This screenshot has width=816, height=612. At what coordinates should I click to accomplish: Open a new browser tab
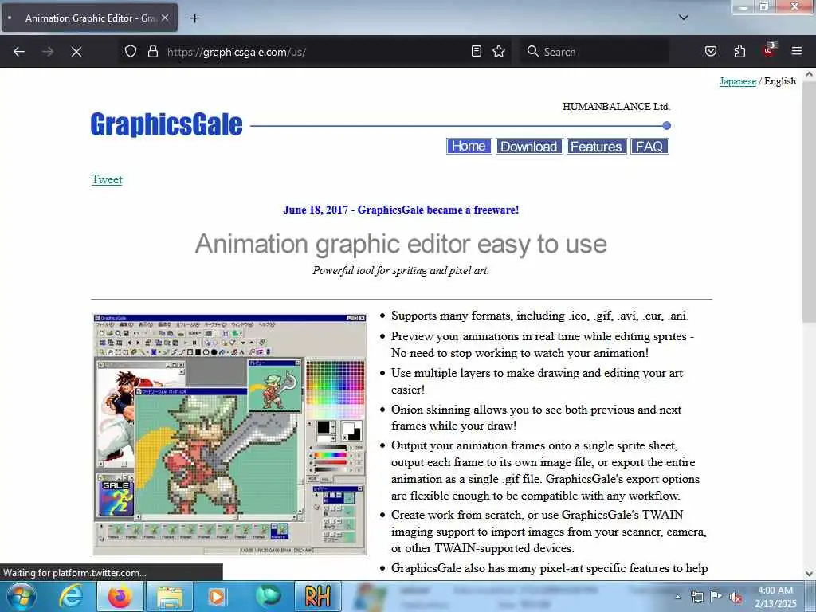tap(194, 18)
